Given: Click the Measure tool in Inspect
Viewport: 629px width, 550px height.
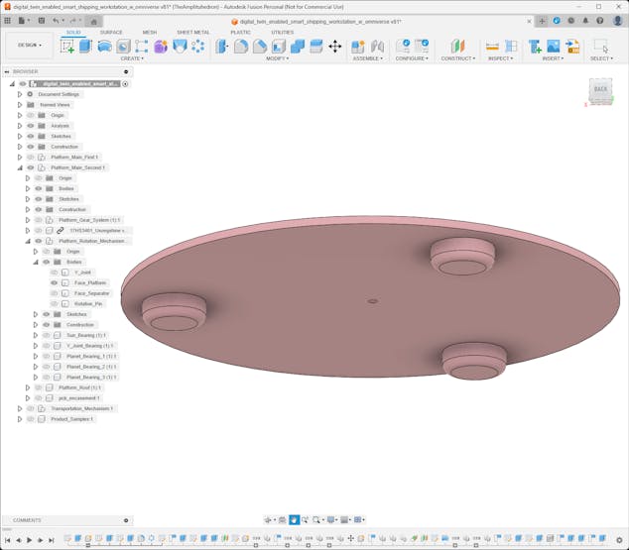Looking at the screenshot, I should pyautogui.click(x=492, y=46).
